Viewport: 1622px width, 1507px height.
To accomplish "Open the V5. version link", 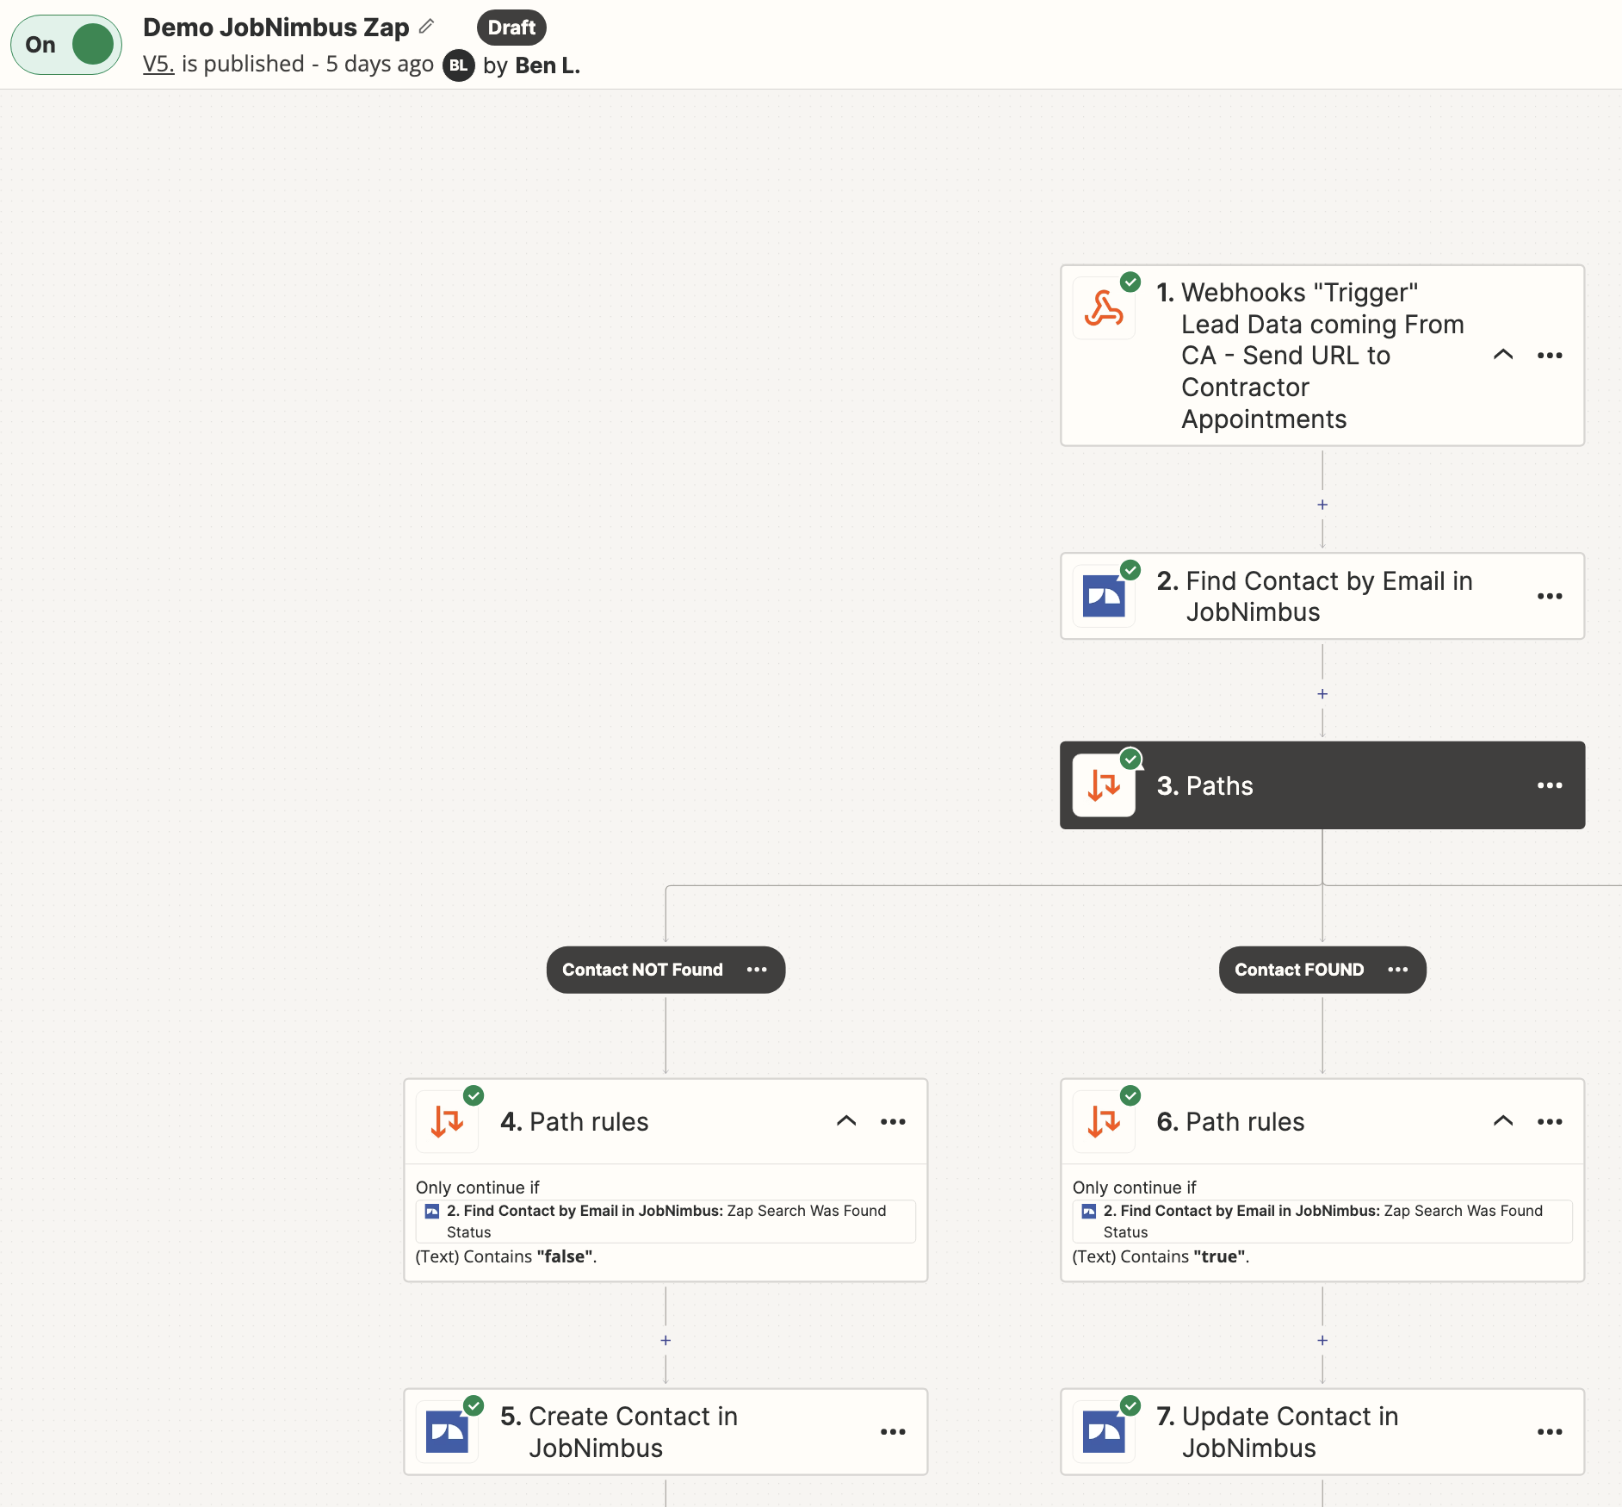I will [x=158, y=64].
